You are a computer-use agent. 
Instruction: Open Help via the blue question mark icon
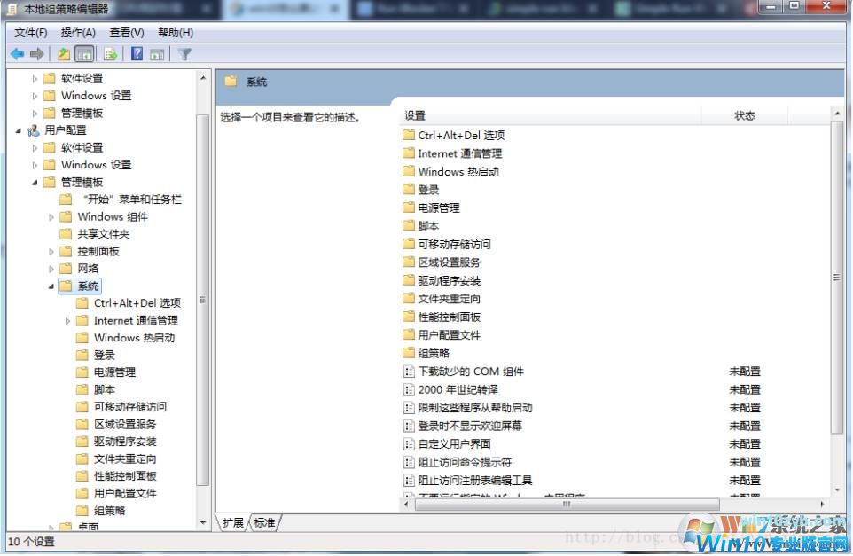[137, 54]
